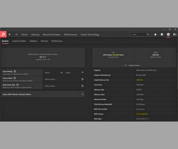Click Usable Memory Size value 4096 MB
Viewport: 178px width, 149px height.
click(x=139, y=80)
